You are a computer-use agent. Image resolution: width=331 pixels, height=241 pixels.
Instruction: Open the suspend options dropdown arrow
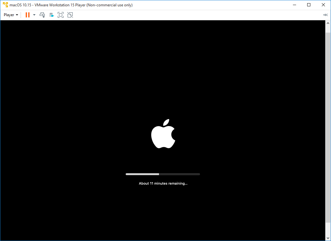click(x=34, y=15)
